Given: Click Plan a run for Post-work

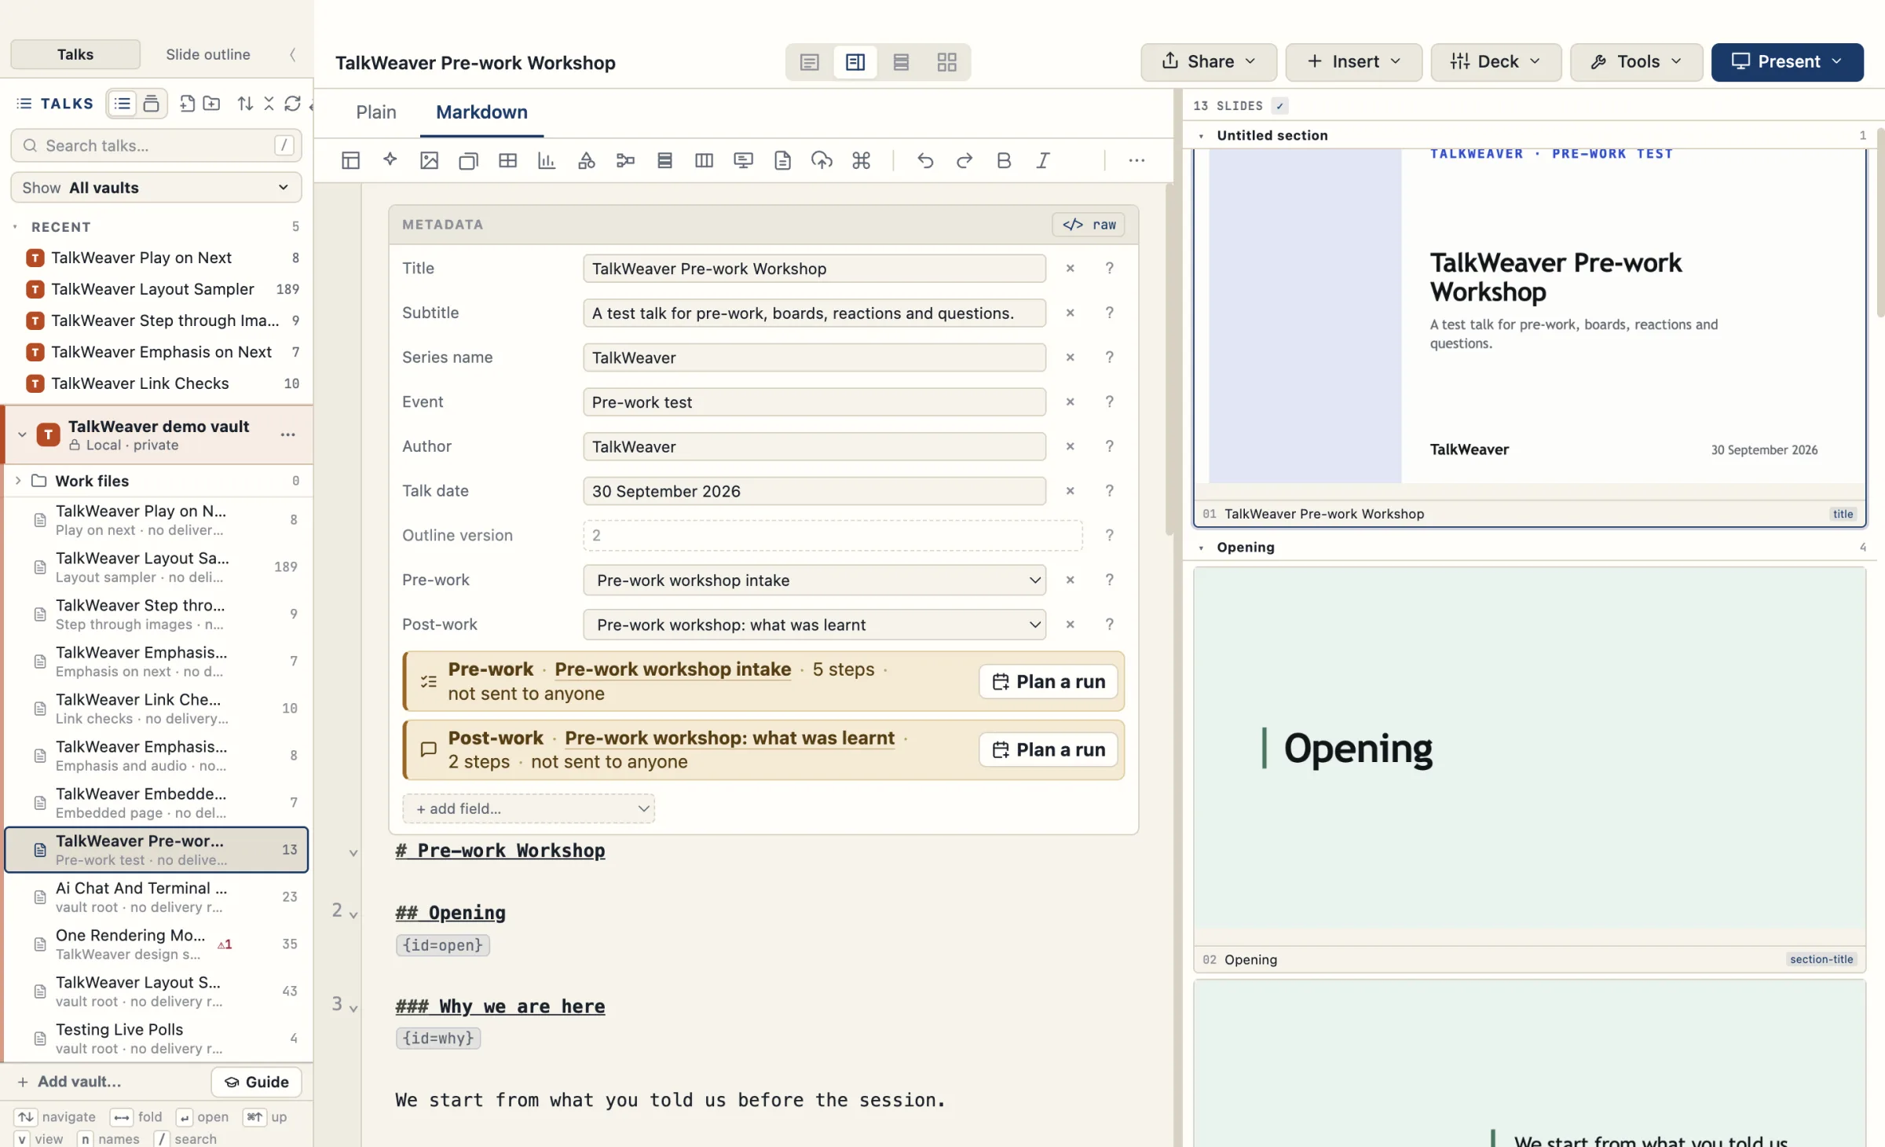Looking at the screenshot, I should coord(1049,749).
